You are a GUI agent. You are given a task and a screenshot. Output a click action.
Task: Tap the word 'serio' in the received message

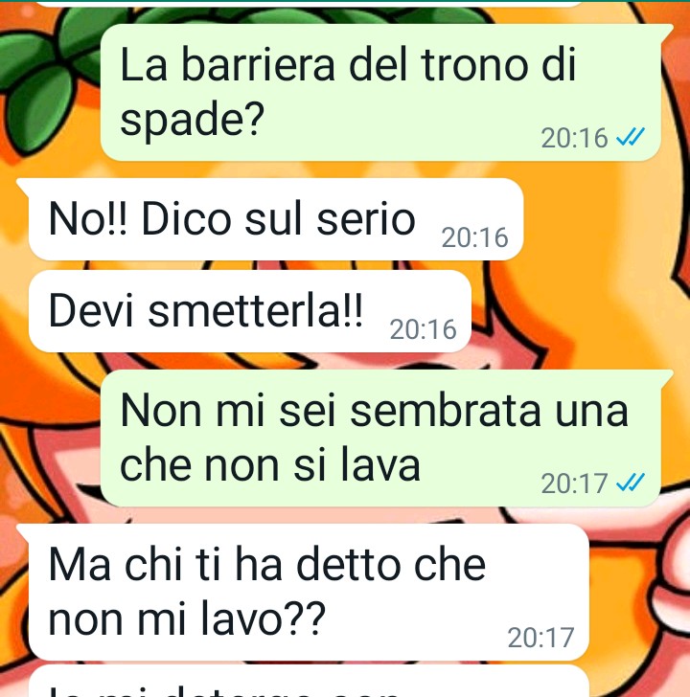(x=366, y=218)
